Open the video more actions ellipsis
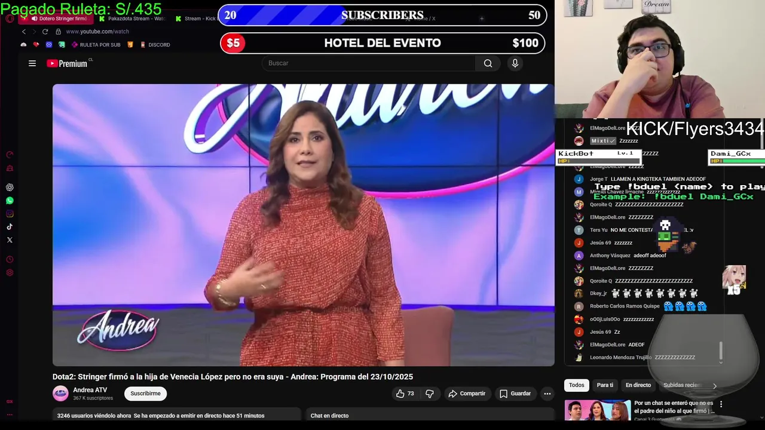 tap(547, 394)
